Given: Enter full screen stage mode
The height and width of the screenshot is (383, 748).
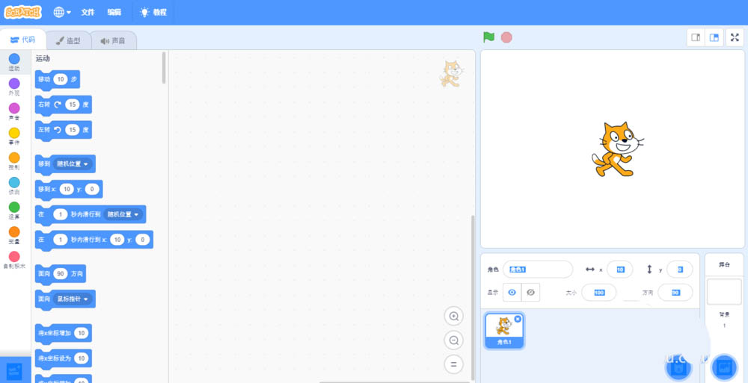Looking at the screenshot, I should pos(735,37).
